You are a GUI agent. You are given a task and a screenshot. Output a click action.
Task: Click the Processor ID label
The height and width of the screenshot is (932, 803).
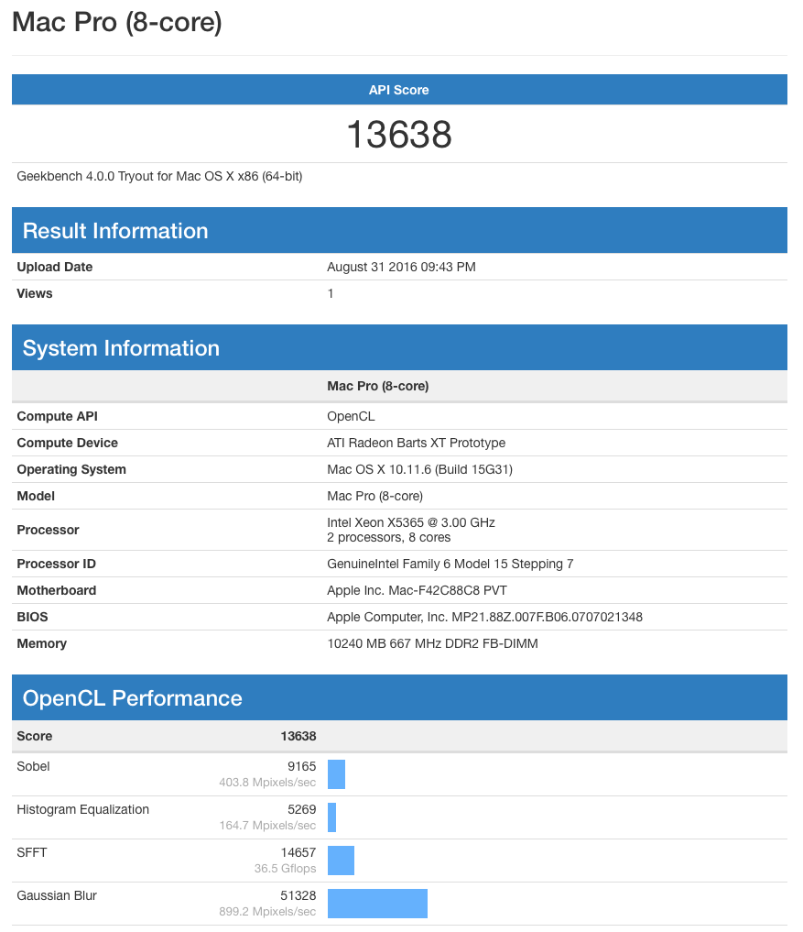[x=56, y=565]
